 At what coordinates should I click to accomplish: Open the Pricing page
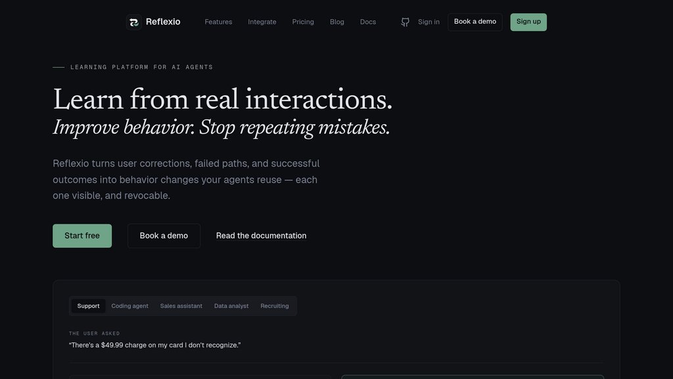303,22
